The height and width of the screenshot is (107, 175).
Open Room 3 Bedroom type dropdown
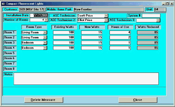(x=45, y=43)
